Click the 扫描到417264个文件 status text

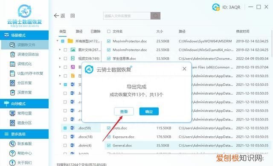[81, 164]
